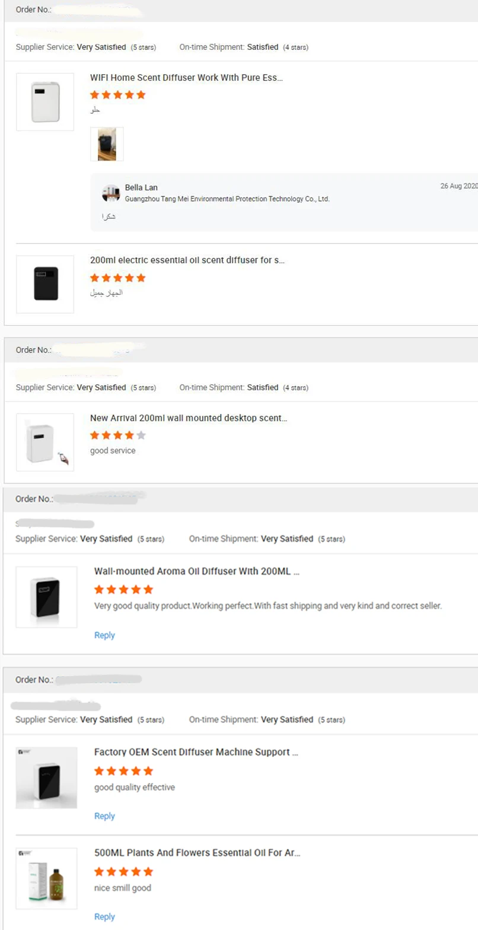Reply to the 'good quality effective' review

104,816
